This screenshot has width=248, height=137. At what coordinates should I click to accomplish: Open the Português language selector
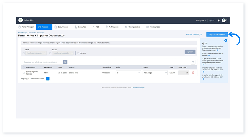pyautogui.click(x=201, y=20)
